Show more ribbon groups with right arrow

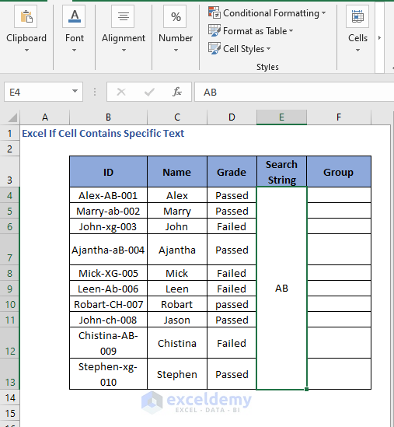[379, 37]
